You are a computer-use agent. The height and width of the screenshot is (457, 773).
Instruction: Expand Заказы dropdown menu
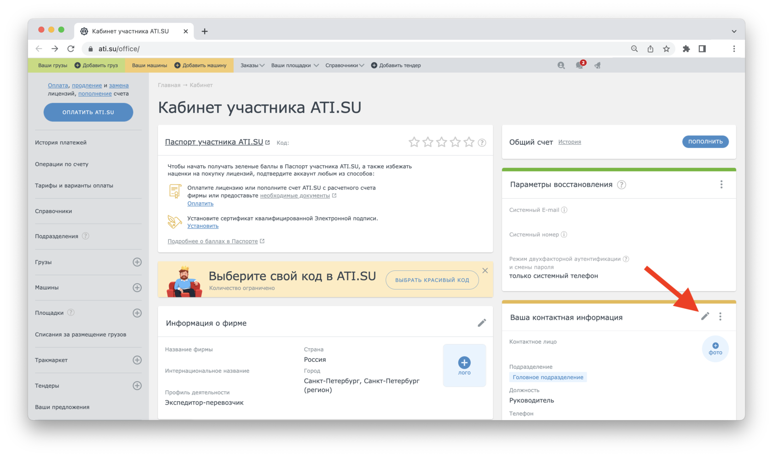pos(252,65)
